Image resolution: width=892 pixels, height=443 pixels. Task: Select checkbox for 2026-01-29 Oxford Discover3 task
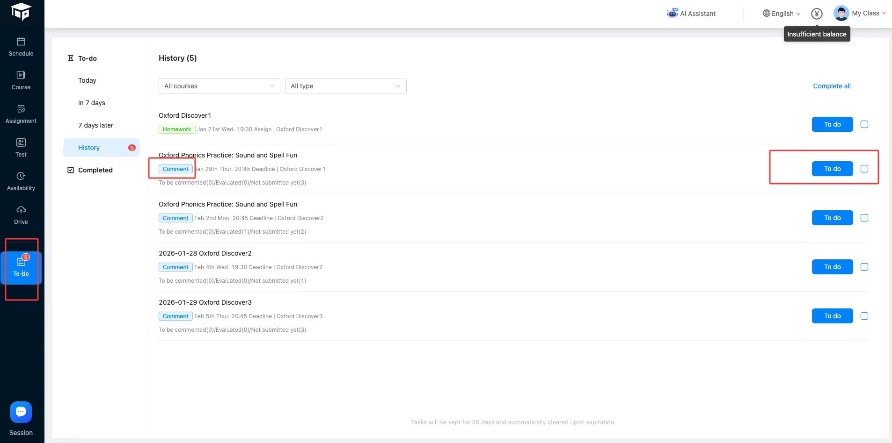864,316
